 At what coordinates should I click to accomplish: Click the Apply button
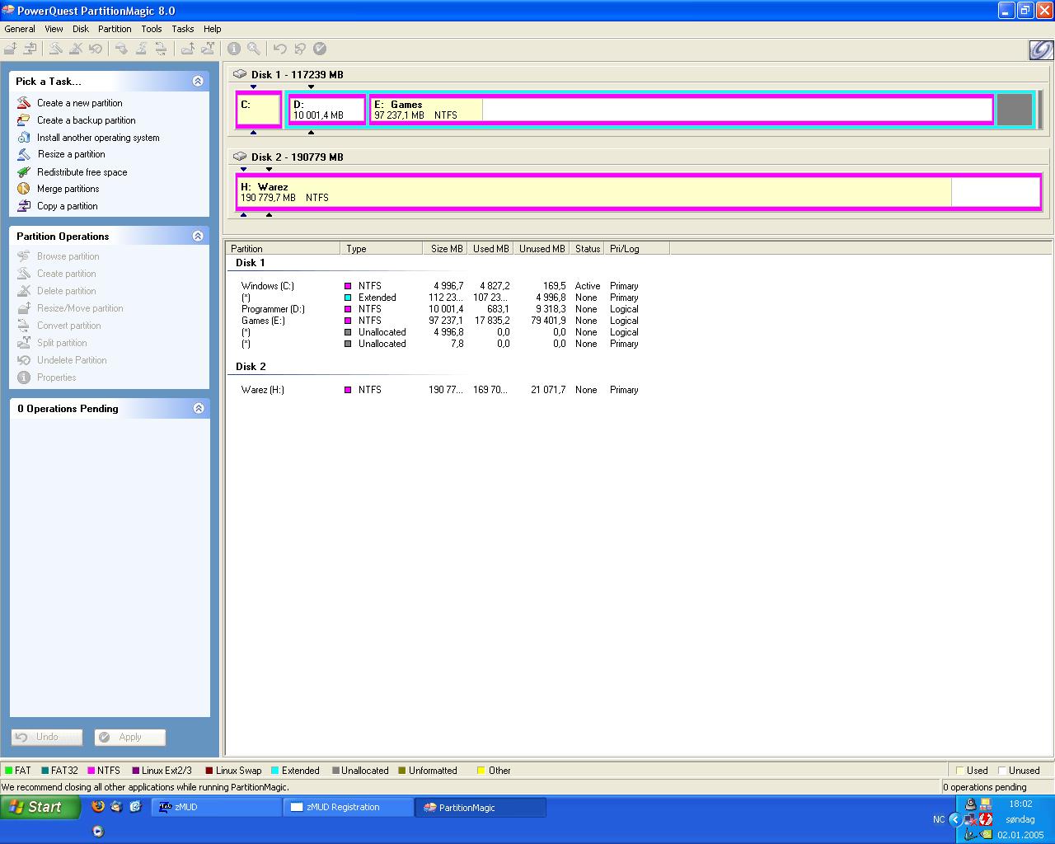point(130,737)
